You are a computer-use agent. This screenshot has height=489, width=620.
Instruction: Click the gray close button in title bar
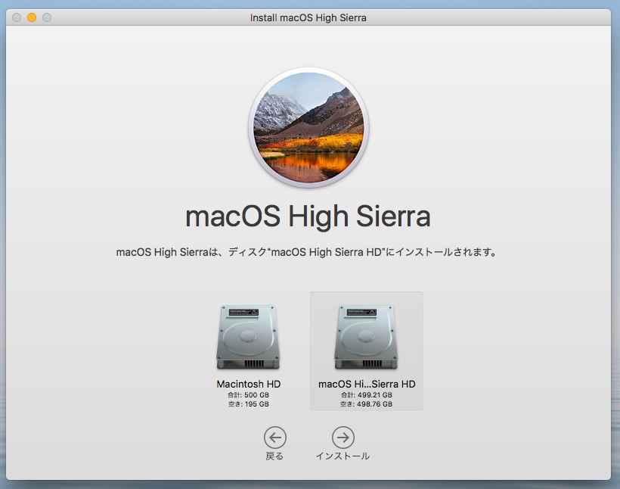[x=17, y=17]
